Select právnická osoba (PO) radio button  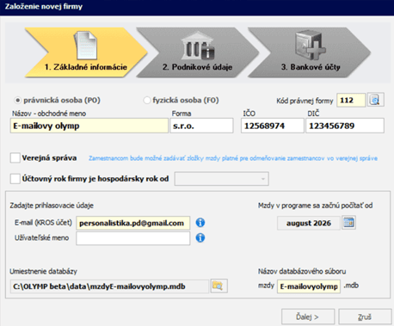tap(18, 101)
